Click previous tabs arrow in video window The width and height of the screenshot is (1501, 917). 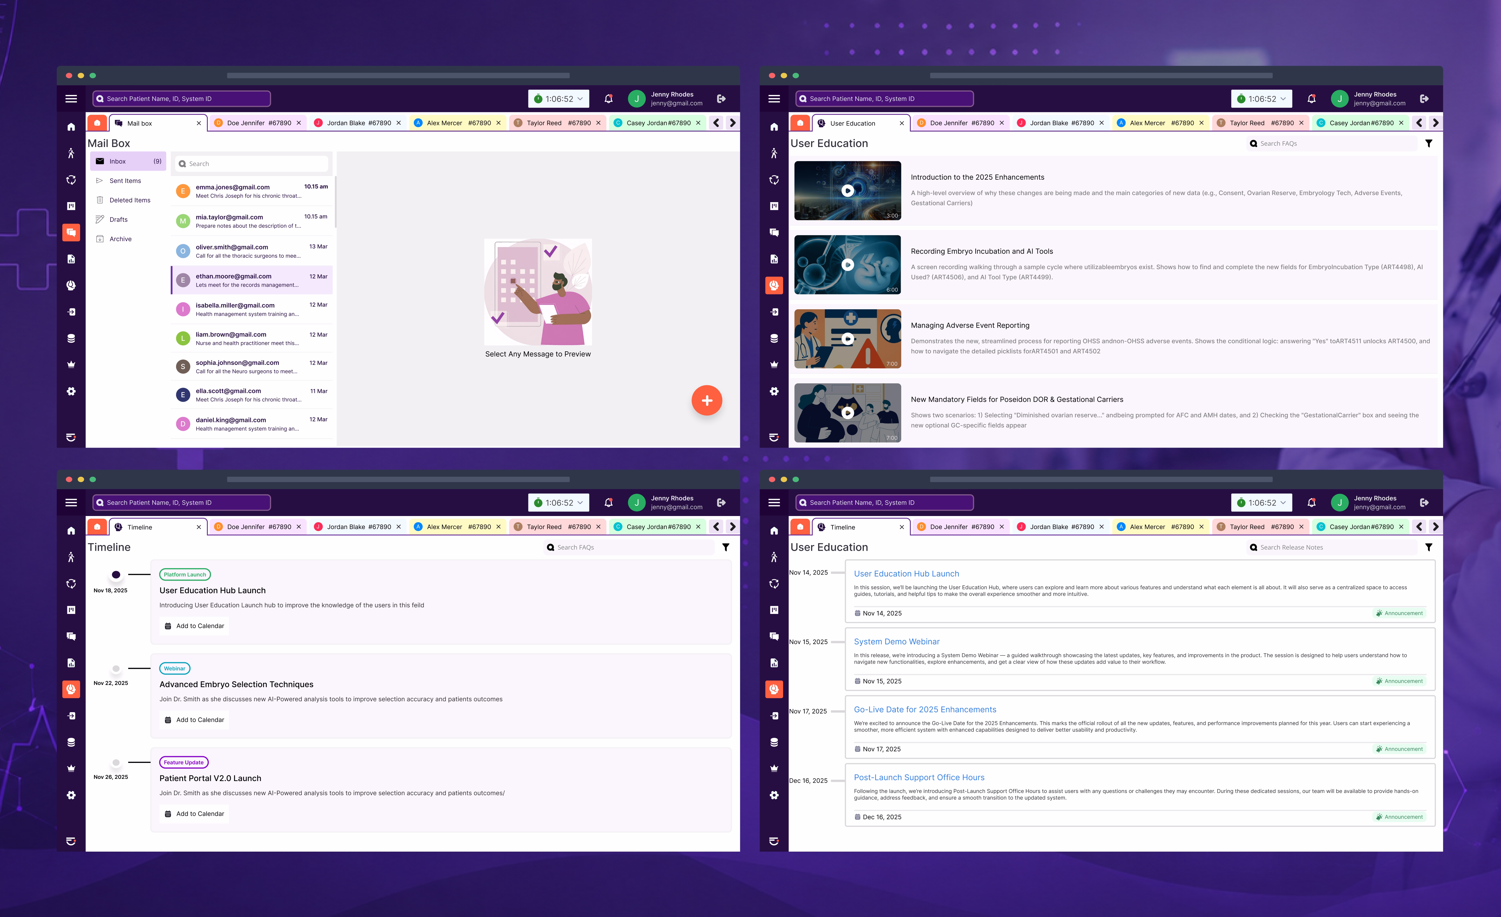click(1419, 123)
